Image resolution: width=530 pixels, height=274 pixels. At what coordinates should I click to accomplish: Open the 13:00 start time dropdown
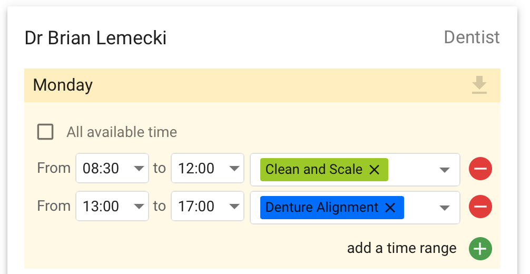[112, 206]
